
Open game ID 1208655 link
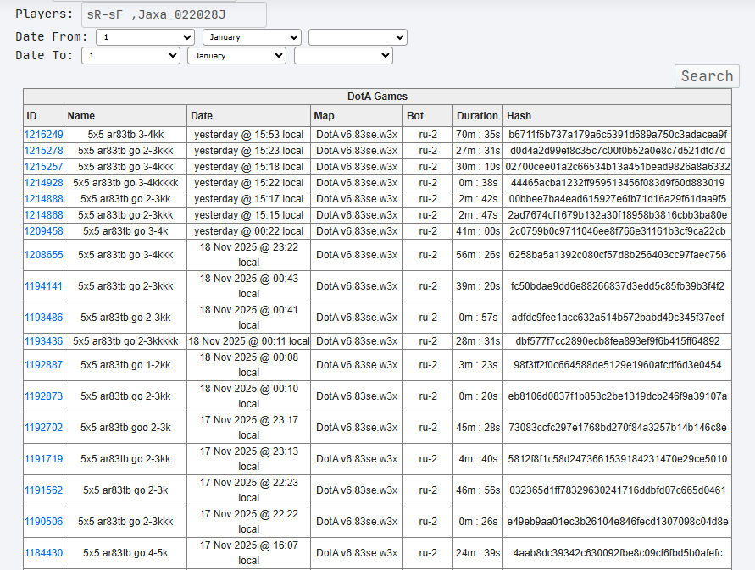[x=44, y=255]
